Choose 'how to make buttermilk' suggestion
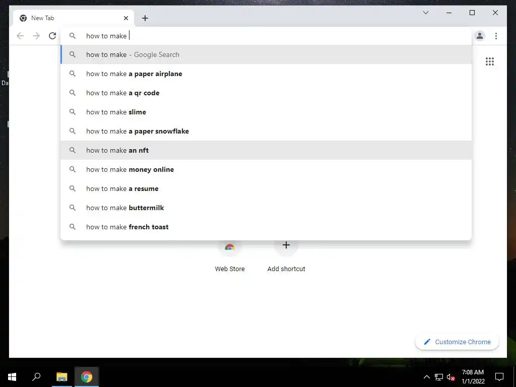The height and width of the screenshot is (387, 516). (x=266, y=208)
